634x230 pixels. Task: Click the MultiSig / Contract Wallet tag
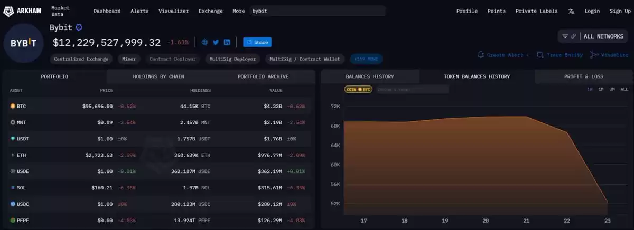tap(305, 59)
